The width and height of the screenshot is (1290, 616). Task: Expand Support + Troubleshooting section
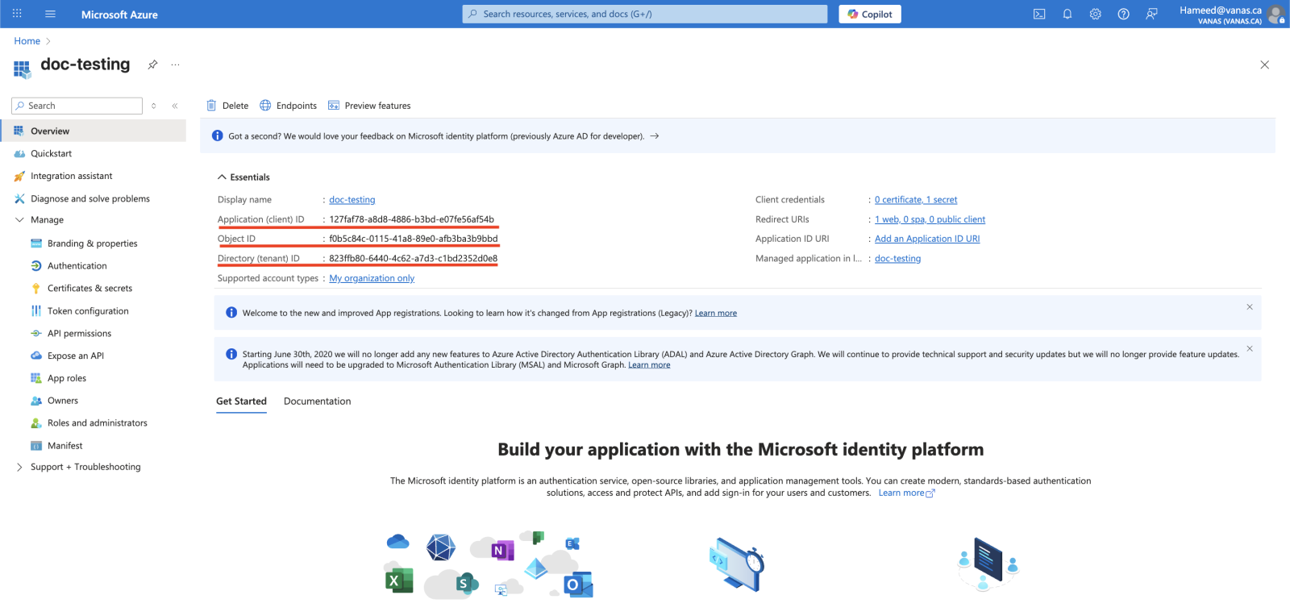[x=19, y=467]
